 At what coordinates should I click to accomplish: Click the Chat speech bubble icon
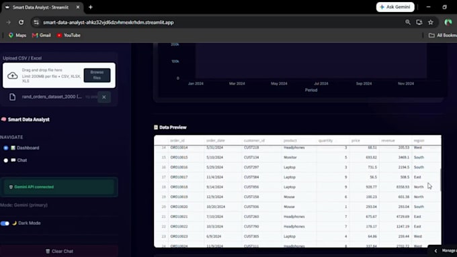(x=13, y=160)
